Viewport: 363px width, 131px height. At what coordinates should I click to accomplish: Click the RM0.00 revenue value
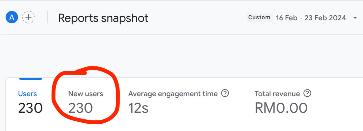click(x=281, y=108)
